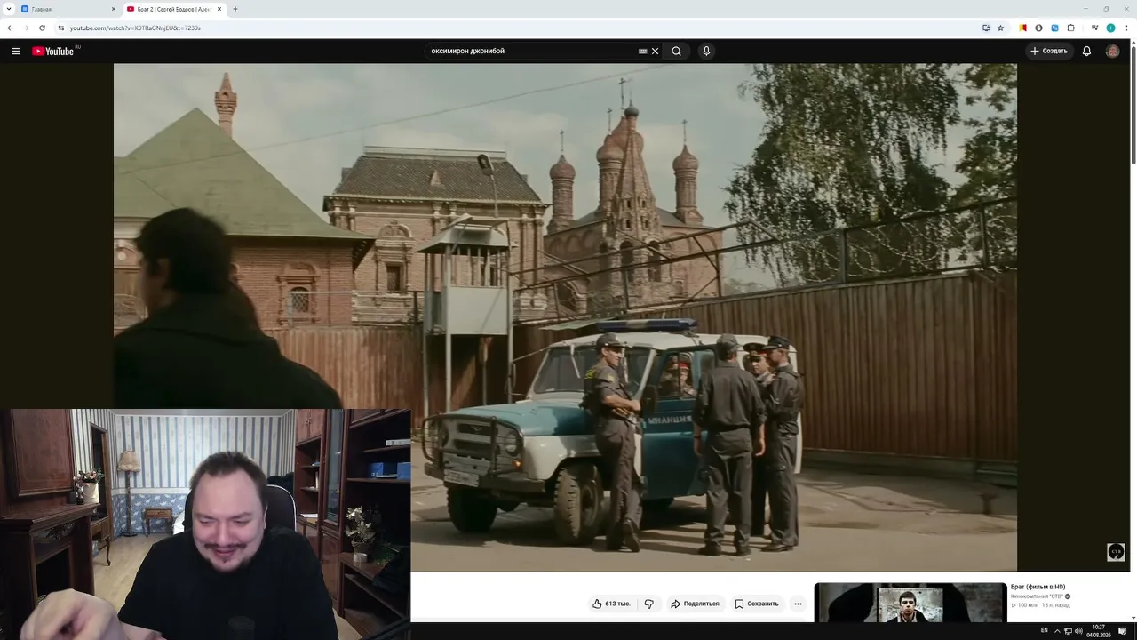The width and height of the screenshot is (1137, 640).
Task: Open the Брат (фильм в HD) title link
Action: (1038, 587)
